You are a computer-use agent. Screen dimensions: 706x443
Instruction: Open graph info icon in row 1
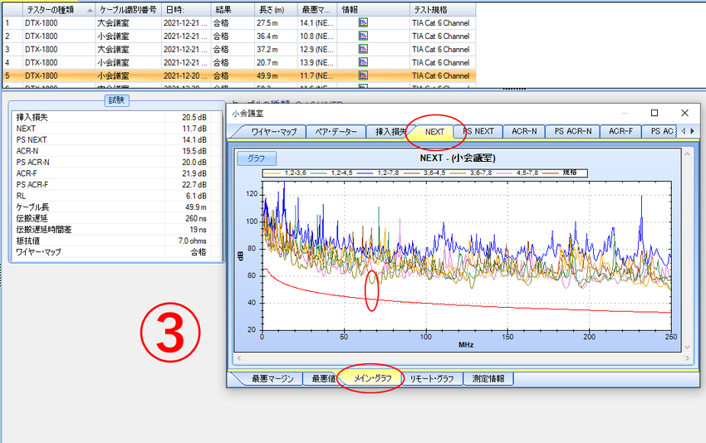[363, 22]
